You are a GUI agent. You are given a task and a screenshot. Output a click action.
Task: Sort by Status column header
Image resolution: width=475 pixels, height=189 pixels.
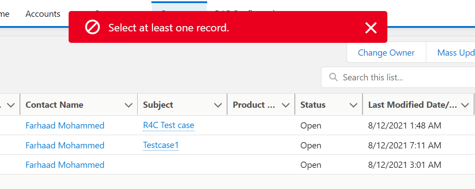point(313,105)
